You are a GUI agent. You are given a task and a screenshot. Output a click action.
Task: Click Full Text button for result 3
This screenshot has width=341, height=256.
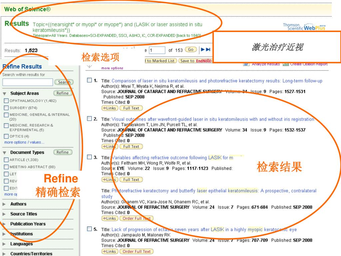(131, 180)
